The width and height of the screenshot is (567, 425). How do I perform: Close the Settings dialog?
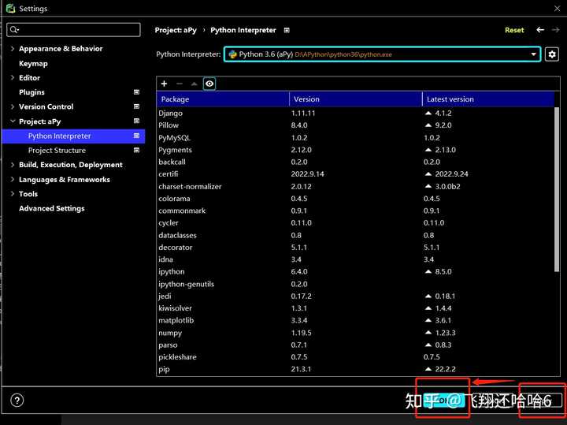[558, 9]
